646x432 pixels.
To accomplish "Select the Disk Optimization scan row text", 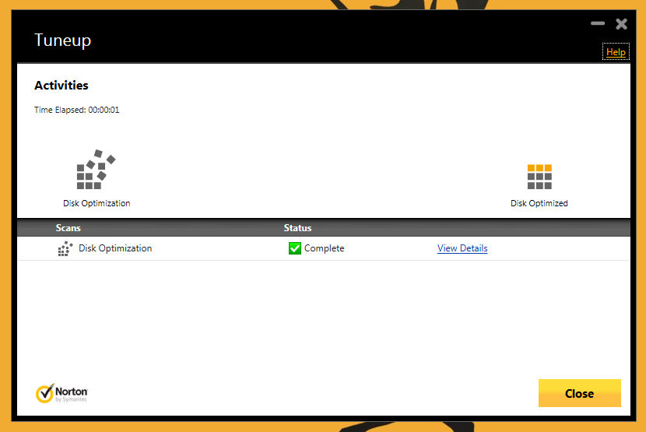I will click(x=115, y=248).
